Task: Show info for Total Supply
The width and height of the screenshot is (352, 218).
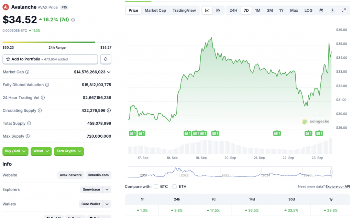Action: point(29,123)
